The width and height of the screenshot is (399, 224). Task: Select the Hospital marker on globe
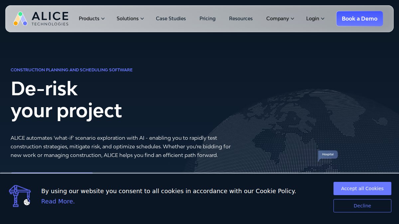coord(328,155)
